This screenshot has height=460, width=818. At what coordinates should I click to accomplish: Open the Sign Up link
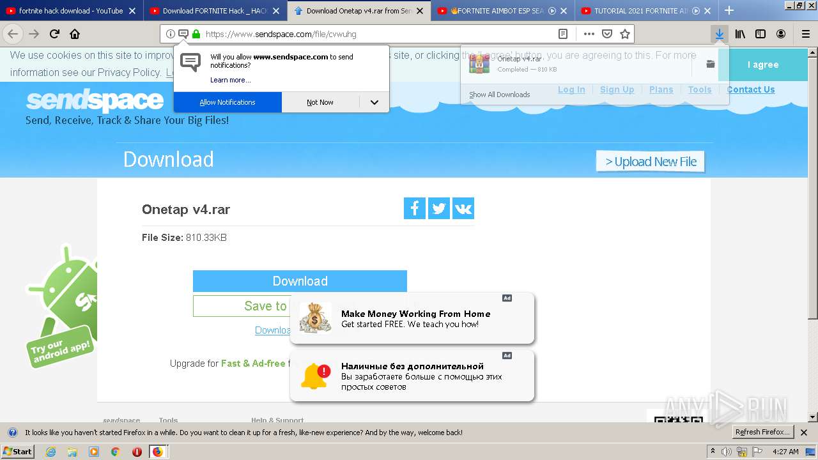(617, 89)
